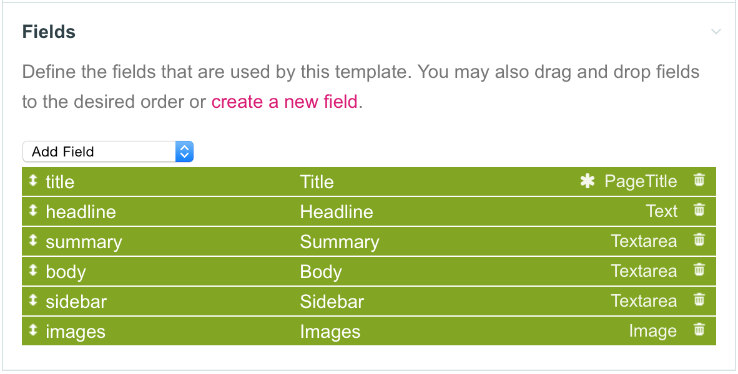The width and height of the screenshot is (738, 374).
Task: Click trash icon for images field
Action: [699, 329]
